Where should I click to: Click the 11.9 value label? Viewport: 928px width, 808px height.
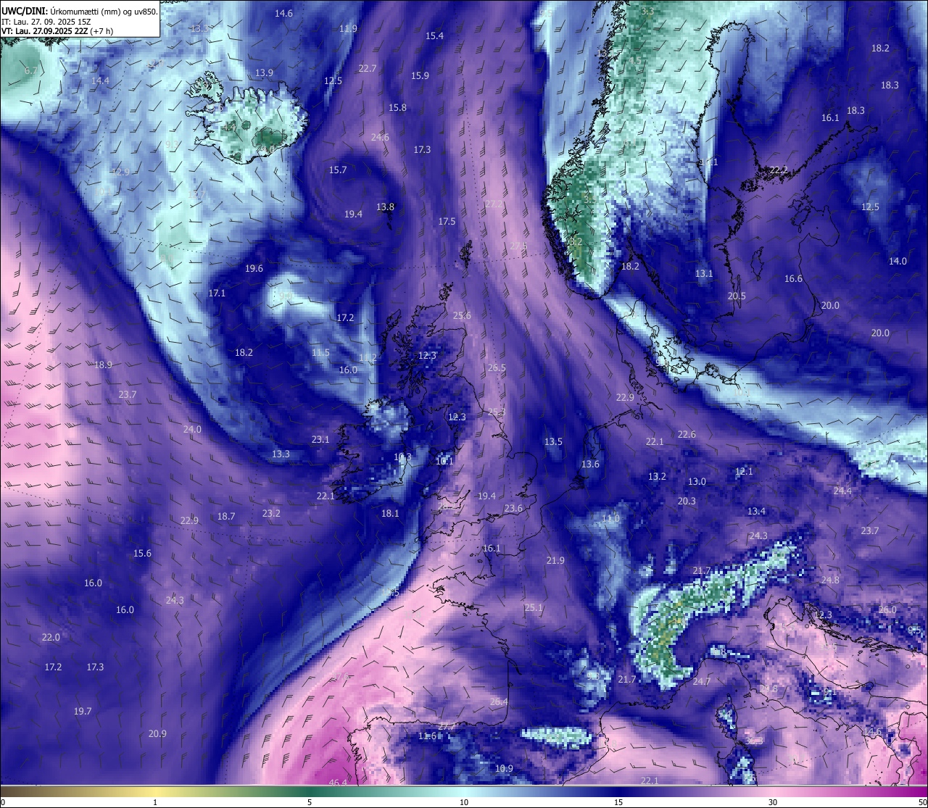[x=348, y=29]
